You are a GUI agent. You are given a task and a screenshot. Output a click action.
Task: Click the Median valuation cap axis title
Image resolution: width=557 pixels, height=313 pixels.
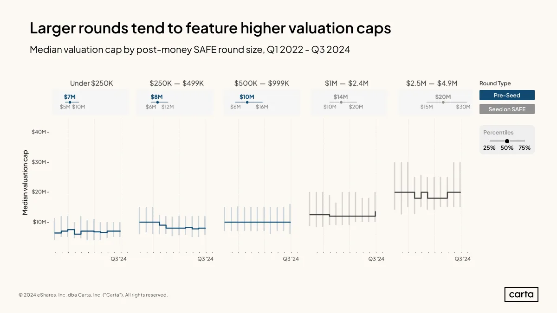pos(26,182)
